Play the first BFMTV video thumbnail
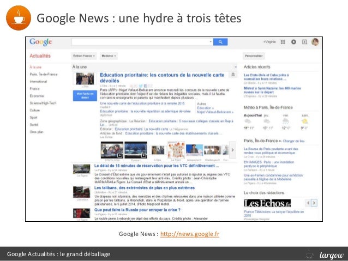 112,150
